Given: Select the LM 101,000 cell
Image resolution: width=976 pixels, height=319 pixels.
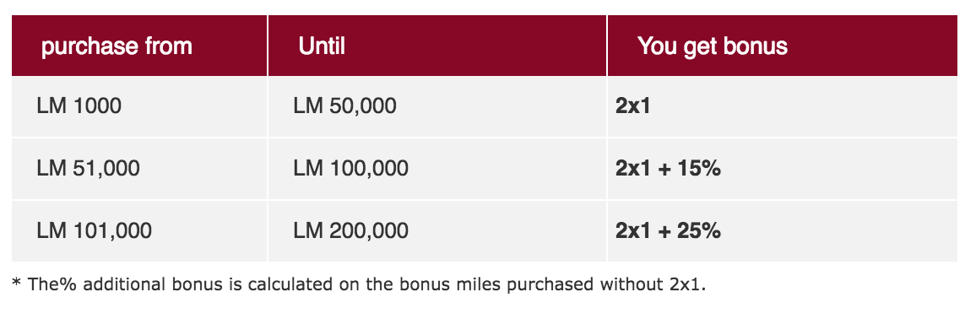Looking at the screenshot, I should point(139,231).
